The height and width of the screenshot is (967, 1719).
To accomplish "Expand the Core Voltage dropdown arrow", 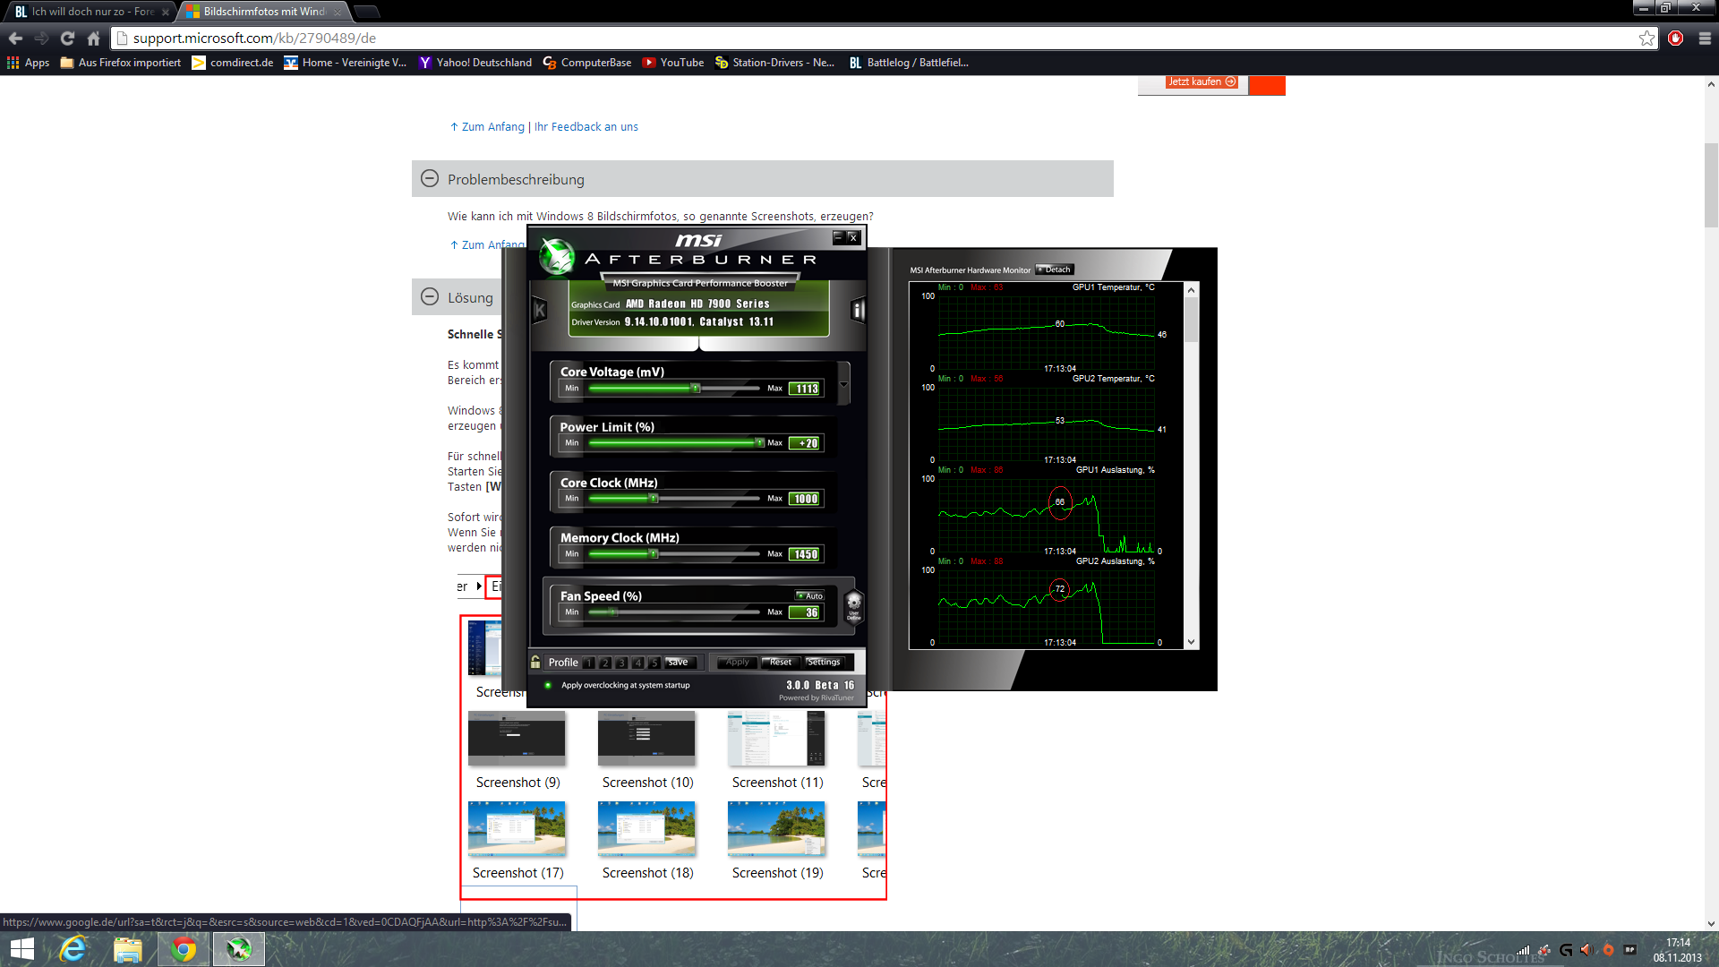I will tap(843, 385).
